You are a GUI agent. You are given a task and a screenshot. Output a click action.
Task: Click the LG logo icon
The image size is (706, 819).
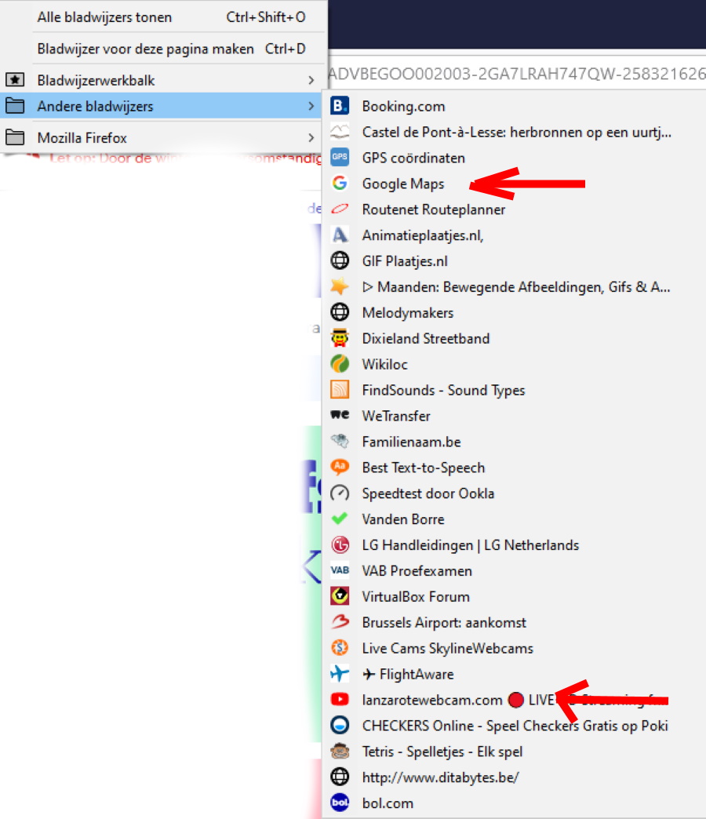coord(340,544)
